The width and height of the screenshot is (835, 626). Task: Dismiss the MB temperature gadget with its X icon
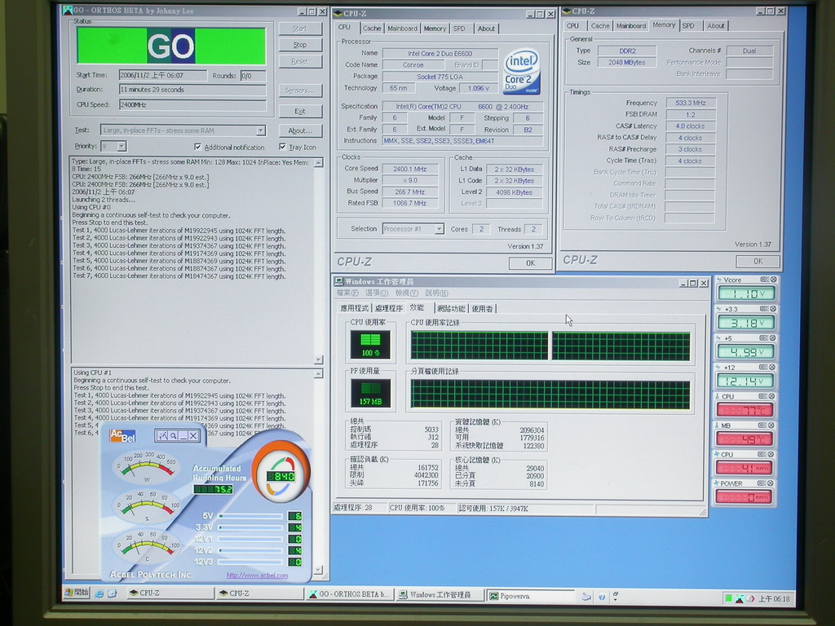[x=772, y=425]
